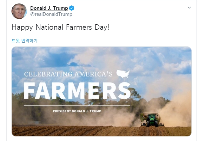Click the word 'TRUMP' in image caption
Viewport: 199px width, 141px height.
pyautogui.click(x=95, y=111)
